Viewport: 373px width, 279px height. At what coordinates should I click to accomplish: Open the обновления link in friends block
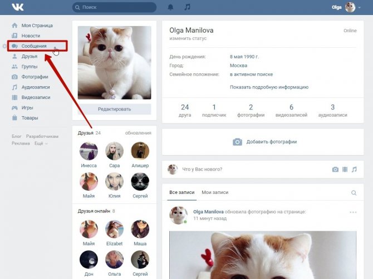tap(138, 133)
